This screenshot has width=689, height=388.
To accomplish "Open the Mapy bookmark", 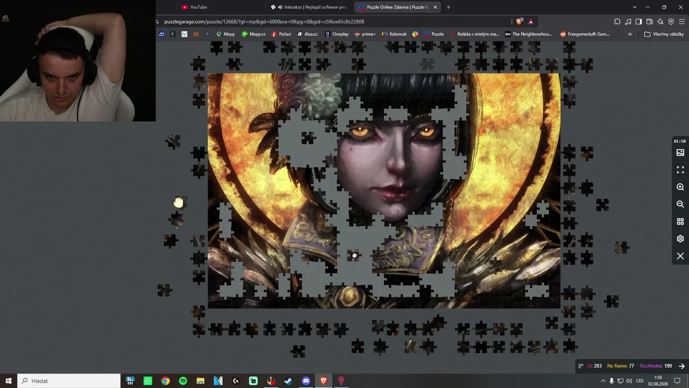I will point(226,34).
